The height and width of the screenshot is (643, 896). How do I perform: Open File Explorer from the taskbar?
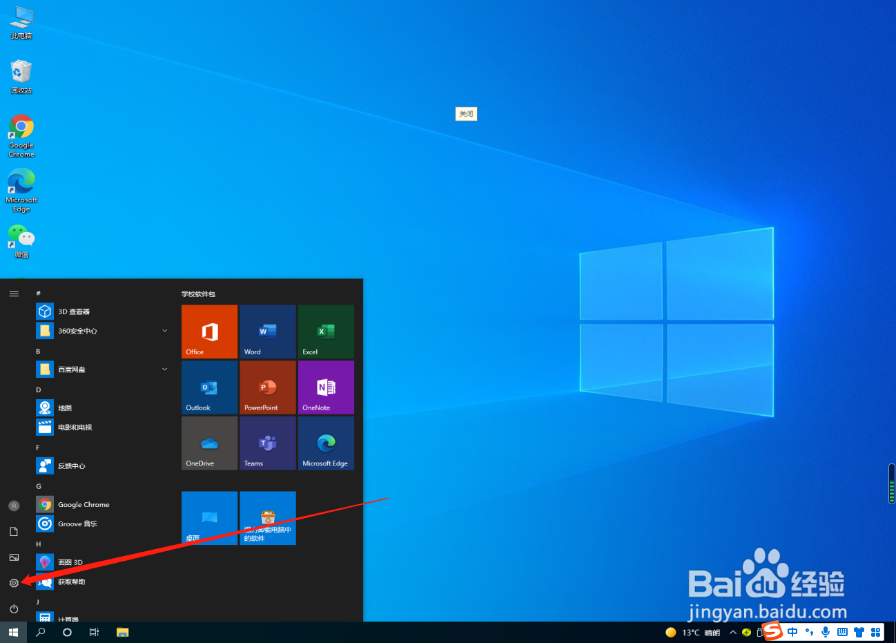pyautogui.click(x=121, y=632)
